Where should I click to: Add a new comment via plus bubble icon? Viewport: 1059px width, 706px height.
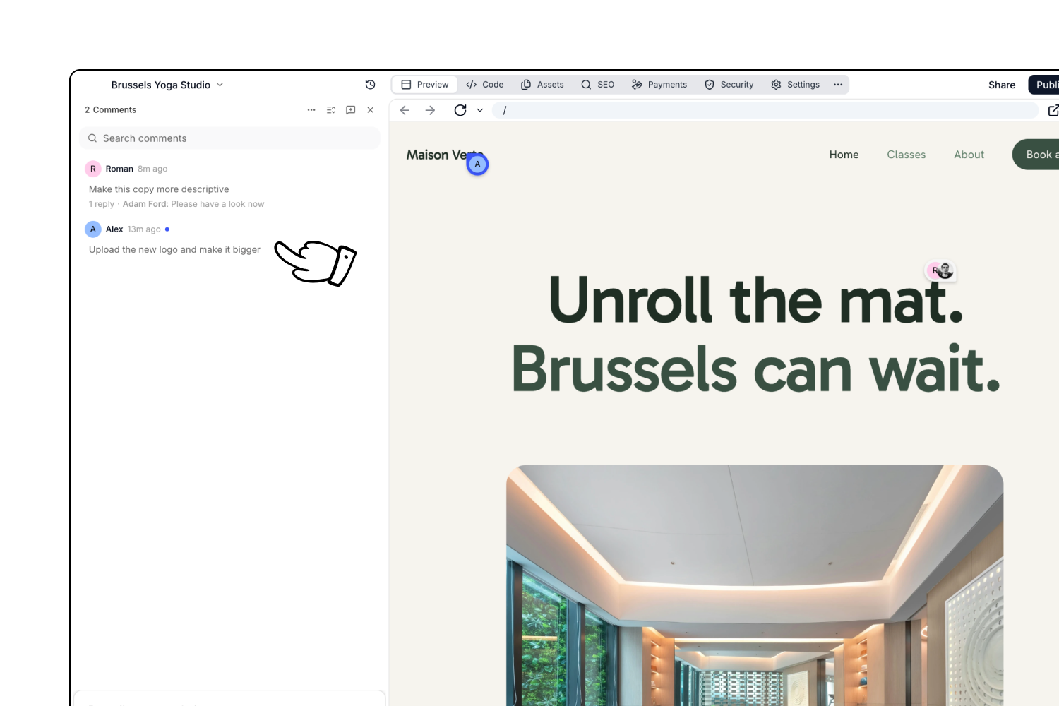351,110
